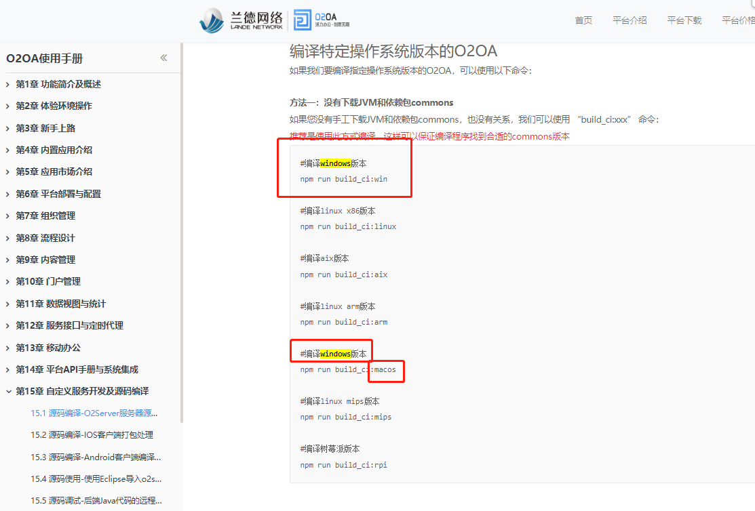
Task: Click the #编译linux arm版本 comment
Action: pyautogui.click(x=338, y=306)
